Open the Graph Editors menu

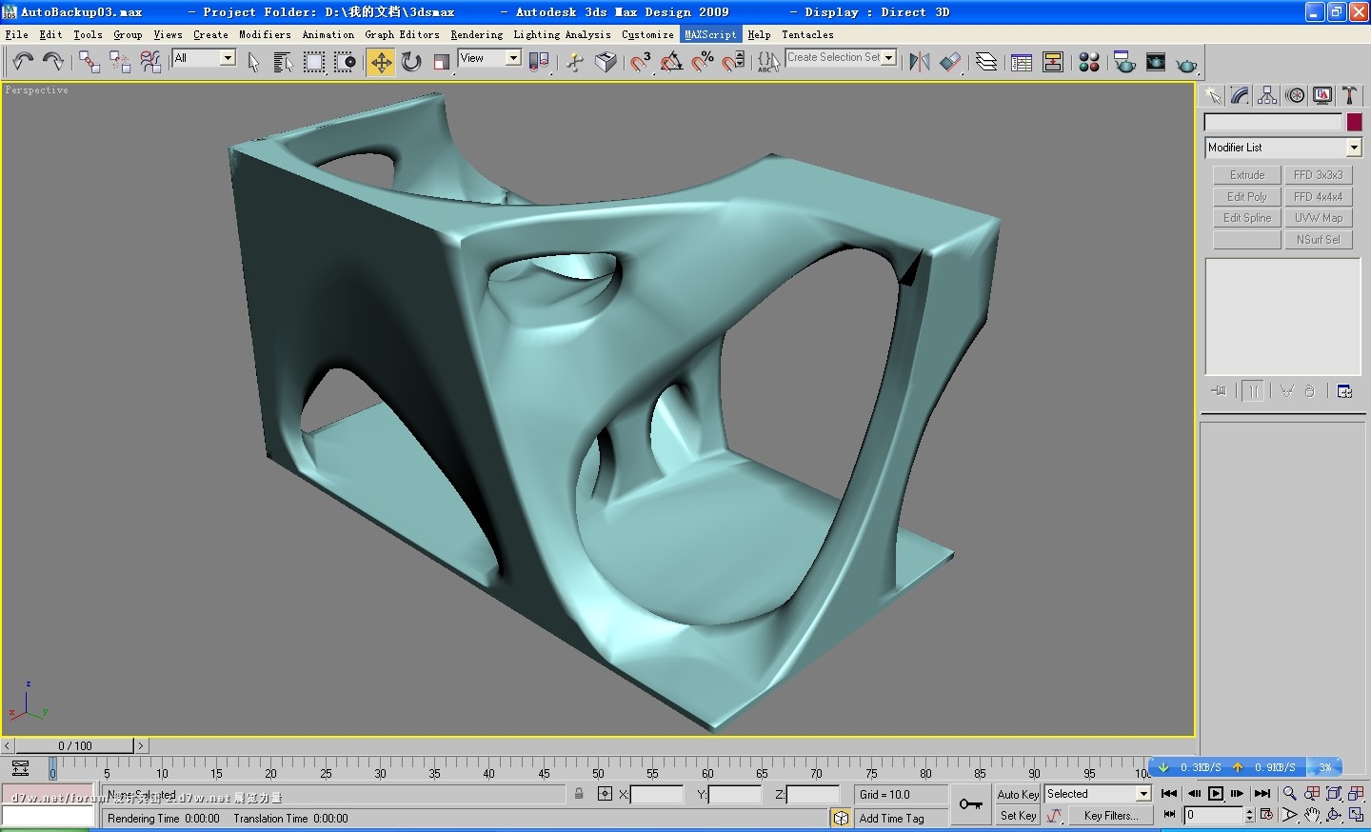(x=402, y=34)
